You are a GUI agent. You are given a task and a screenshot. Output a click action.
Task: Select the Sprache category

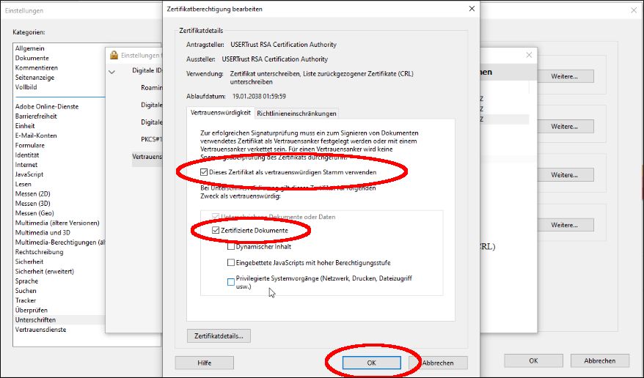click(x=26, y=281)
